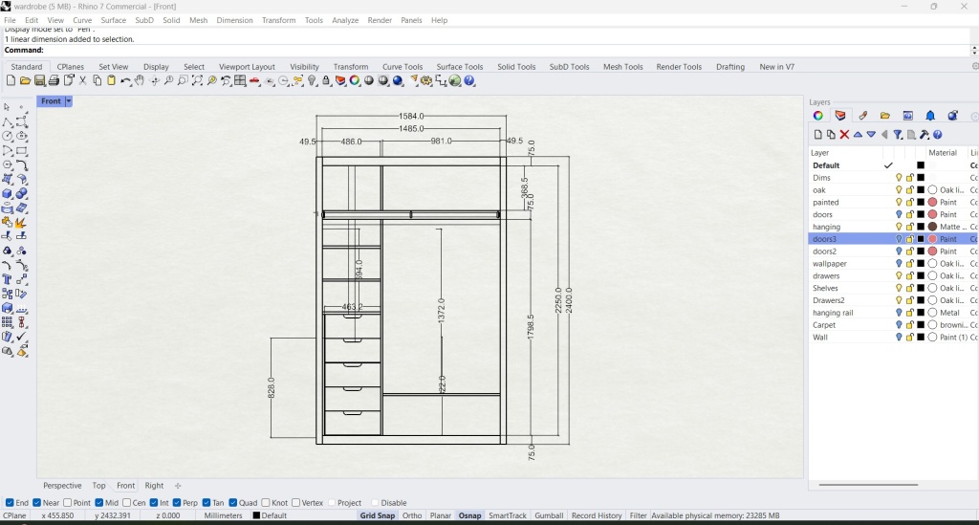979x525 pixels.
Task: Delete layer using red X icon
Action: pyautogui.click(x=844, y=135)
